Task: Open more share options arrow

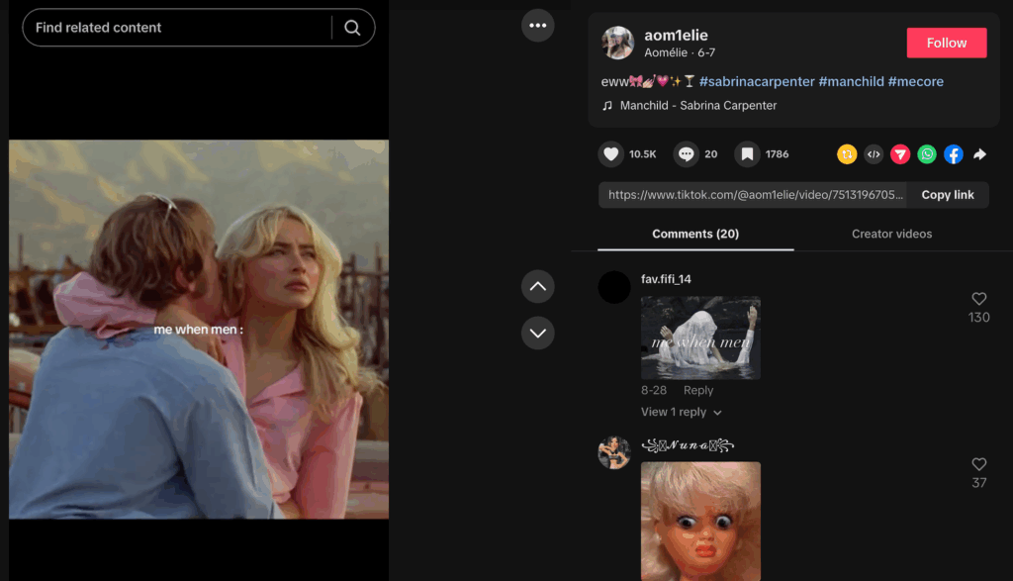Action: (x=980, y=154)
